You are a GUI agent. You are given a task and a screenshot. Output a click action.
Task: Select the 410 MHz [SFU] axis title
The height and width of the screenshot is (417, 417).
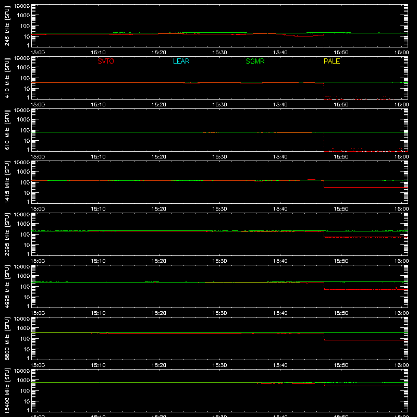[7, 78]
